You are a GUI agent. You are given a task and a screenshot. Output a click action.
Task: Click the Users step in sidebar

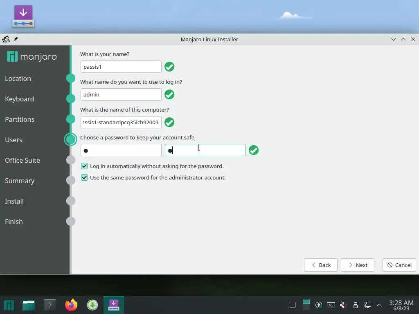tap(14, 140)
